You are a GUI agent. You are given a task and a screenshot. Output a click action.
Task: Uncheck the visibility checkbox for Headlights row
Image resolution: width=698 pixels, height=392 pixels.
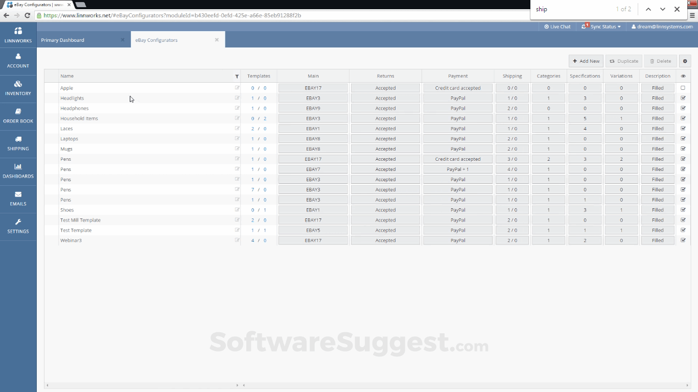click(x=683, y=98)
